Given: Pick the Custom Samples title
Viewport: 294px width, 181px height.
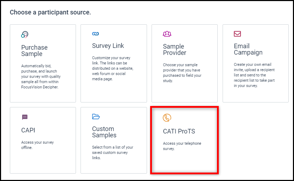Looking at the screenshot, I should pos(104,132).
